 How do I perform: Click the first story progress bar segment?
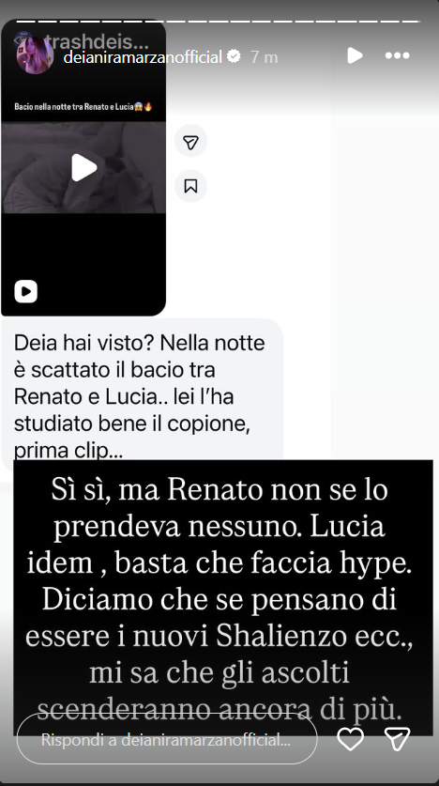point(26,22)
